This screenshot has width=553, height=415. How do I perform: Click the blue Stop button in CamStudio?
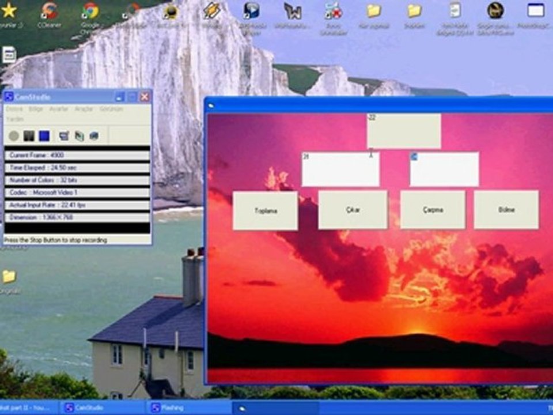coord(44,136)
